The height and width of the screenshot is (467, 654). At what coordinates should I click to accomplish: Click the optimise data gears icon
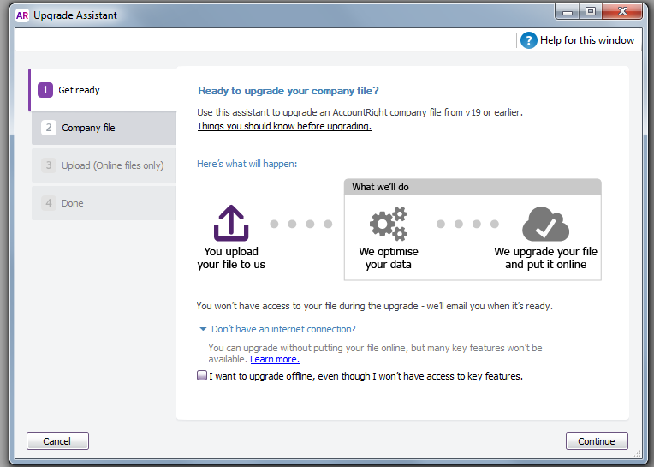click(387, 225)
